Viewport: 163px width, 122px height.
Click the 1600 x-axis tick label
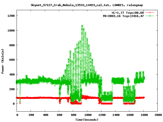(130, 115)
